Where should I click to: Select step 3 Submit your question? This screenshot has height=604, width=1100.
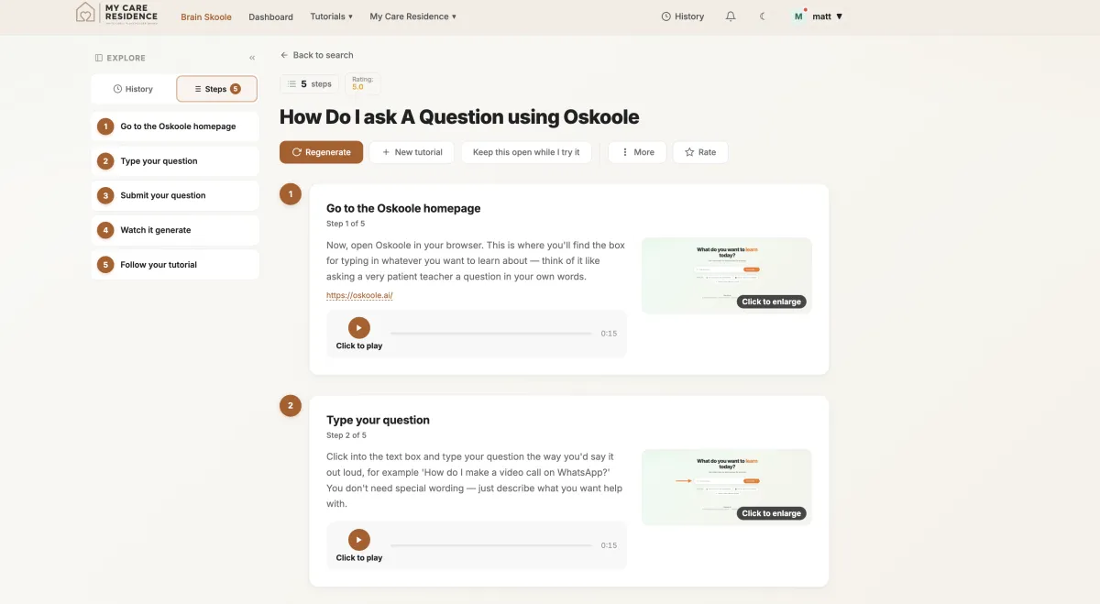click(175, 195)
